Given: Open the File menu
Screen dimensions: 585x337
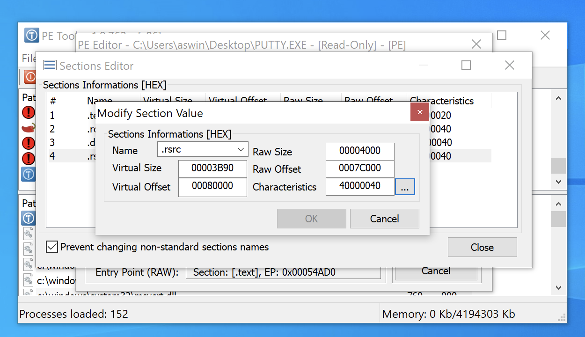Looking at the screenshot, I should click(x=29, y=59).
